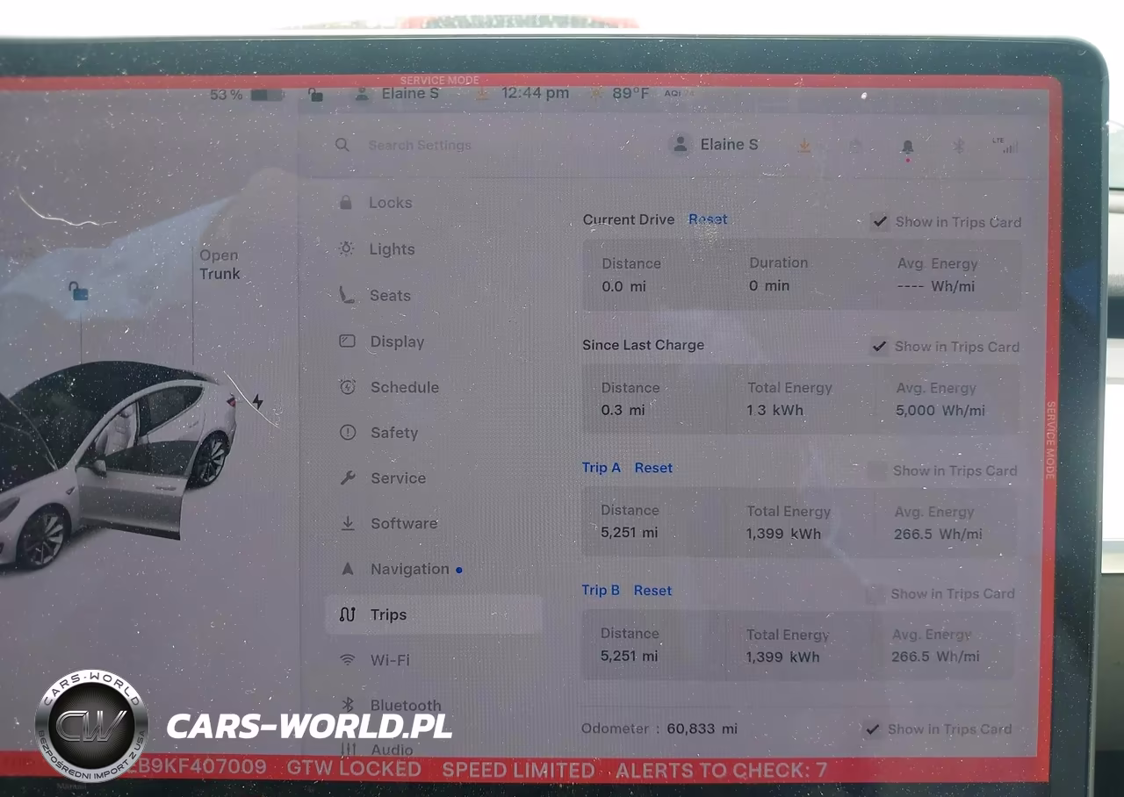This screenshot has height=797, width=1124.
Task: Tap ALERTS TO CHECK: 7 in the service bar
Action: pyautogui.click(x=722, y=771)
